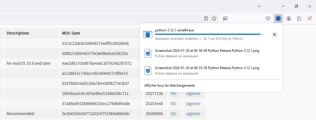The height and width of the screenshot is (120, 316).
Task: Open SIG link for file size 10277136
Action: (173, 94)
